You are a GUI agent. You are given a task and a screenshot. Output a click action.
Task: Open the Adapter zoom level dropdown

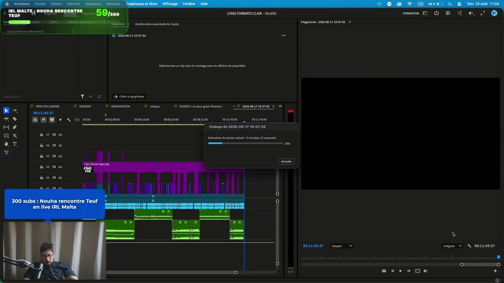341,246
